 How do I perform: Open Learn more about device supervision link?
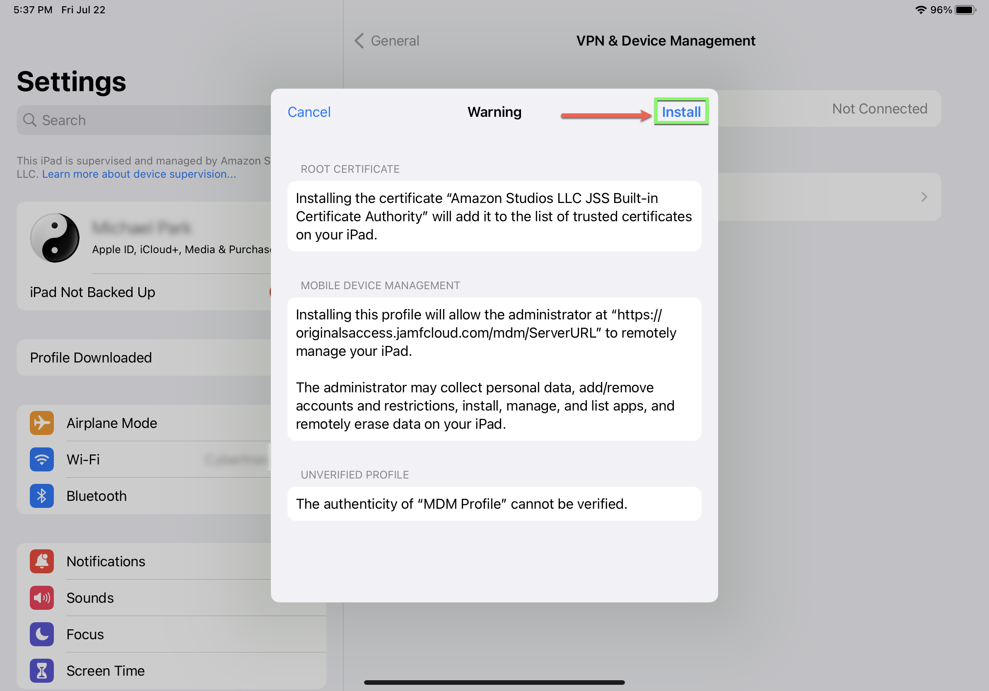pos(139,174)
